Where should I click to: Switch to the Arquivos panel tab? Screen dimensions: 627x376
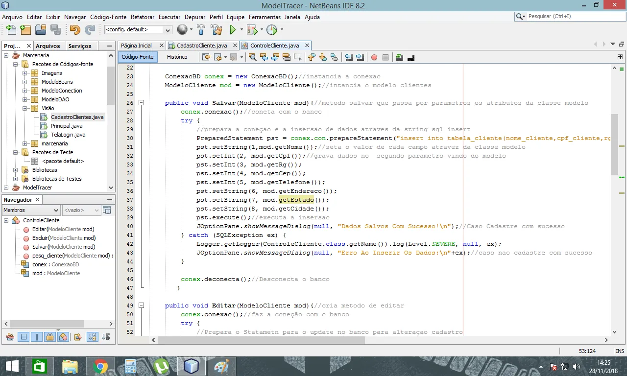(x=48, y=46)
